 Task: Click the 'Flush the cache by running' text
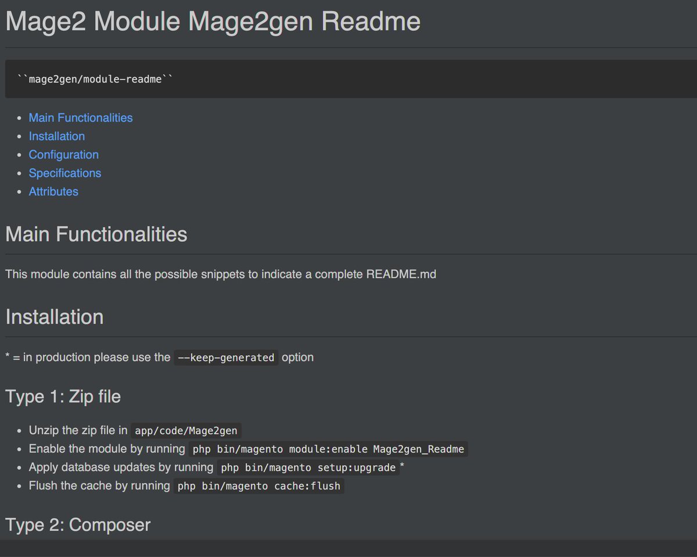(x=99, y=486)
